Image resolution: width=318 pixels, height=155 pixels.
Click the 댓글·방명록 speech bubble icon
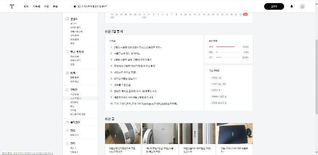pyautogui.click(x=67, y=52)
